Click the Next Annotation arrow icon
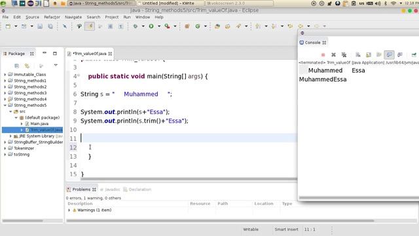The width and height of the screenshot is (419, 236). coord(258,26)
